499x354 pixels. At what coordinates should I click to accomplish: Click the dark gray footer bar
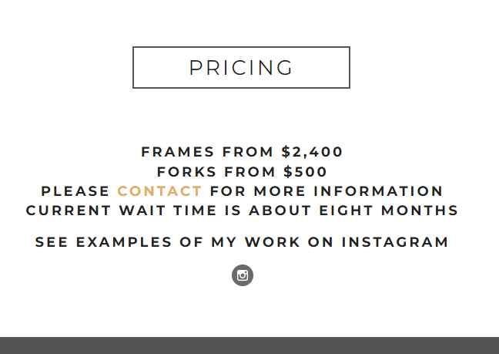(249, 346)
